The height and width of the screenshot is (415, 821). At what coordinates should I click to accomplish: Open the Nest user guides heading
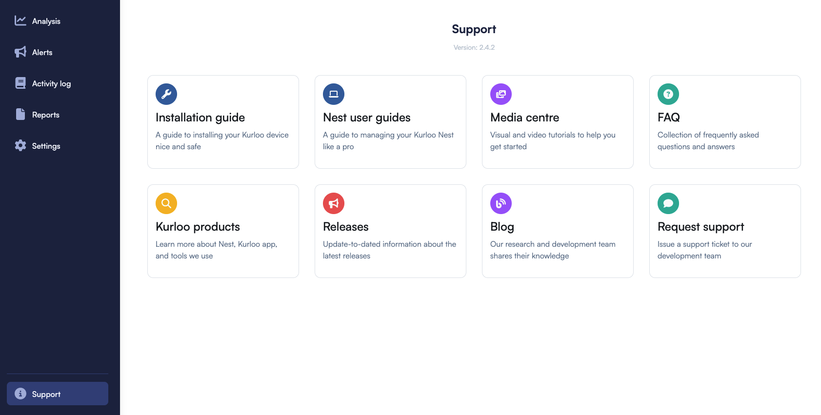click(x=367, y=118)
